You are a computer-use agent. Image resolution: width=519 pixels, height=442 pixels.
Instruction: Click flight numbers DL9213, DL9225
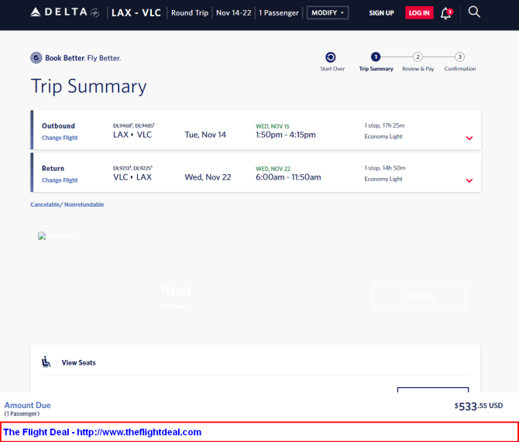132,168
